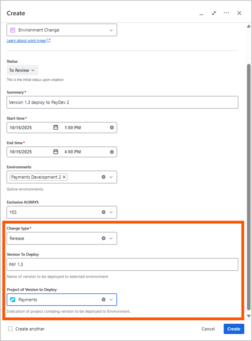The width and height of the screenshot is (252, 341).
Task: Open the End time calendar picker icon
Action: 55,152
